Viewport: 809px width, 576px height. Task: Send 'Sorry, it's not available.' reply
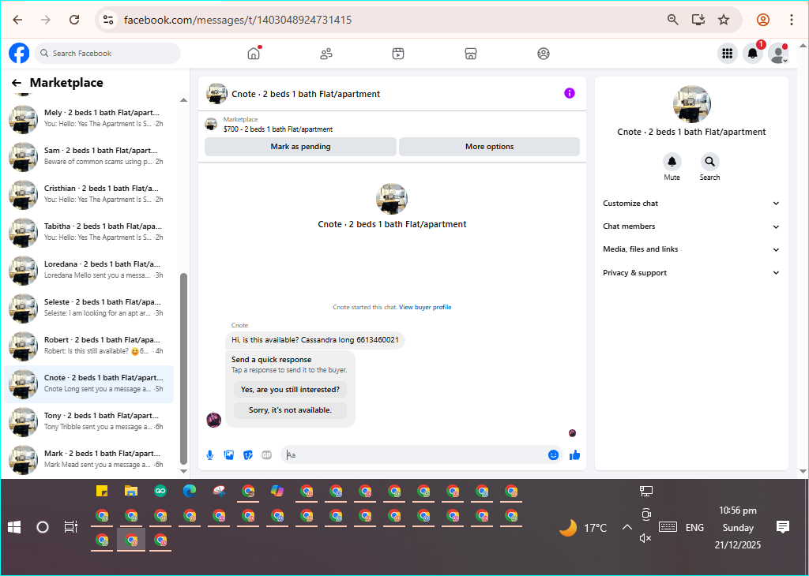pos(290,410)
